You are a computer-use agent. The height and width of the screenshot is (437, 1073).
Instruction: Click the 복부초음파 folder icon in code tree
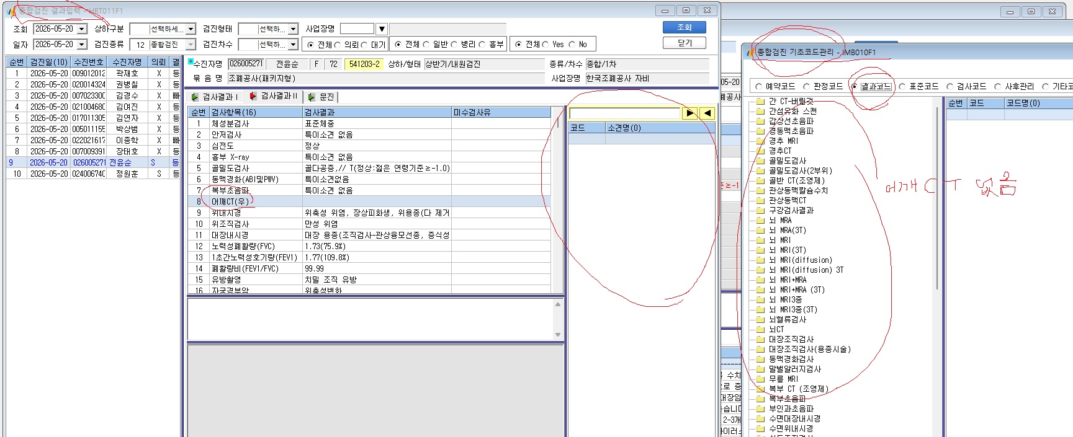point(760,399)
